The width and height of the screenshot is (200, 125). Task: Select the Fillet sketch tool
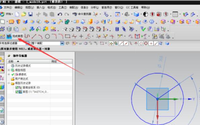(x=54, y=36)
